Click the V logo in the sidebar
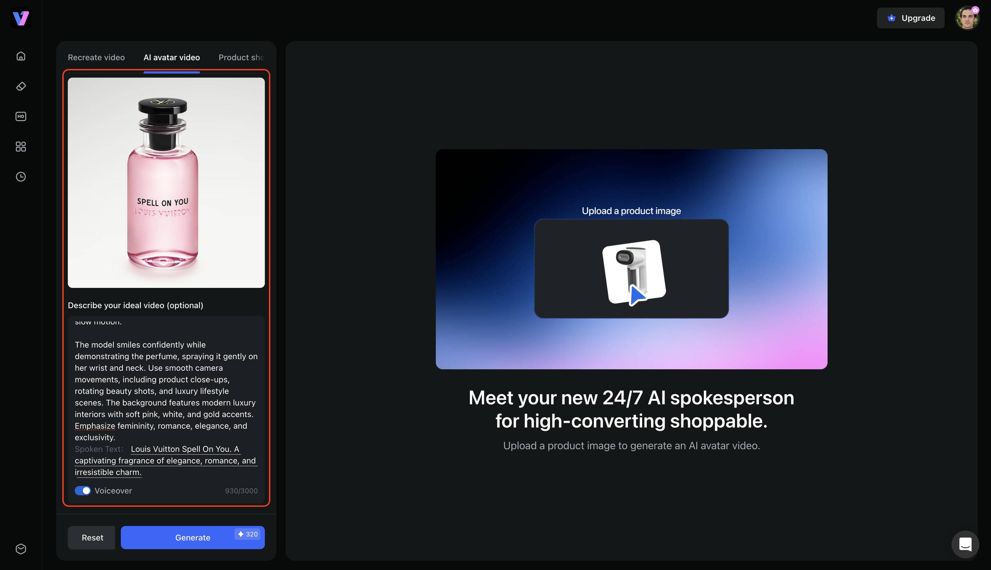This screenshot has height=570, width=991. 21,18
